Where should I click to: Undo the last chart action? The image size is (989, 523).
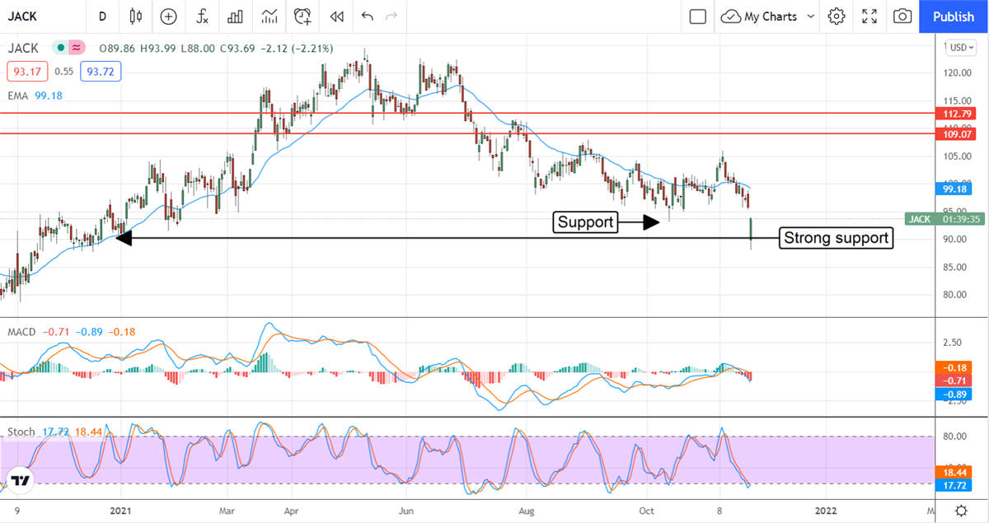point(367,16)
